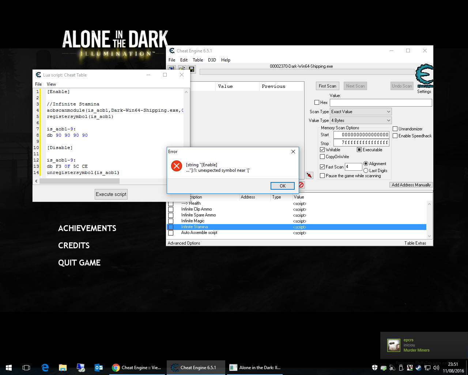468x375 pixels.
Task: Open the View menu in the Lua script window
Action: tap(51, 84)
